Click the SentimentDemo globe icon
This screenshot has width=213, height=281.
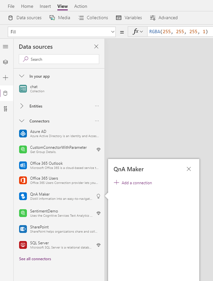point(23,213)
